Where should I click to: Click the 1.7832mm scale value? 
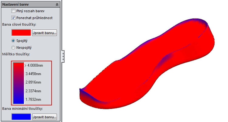33,99
